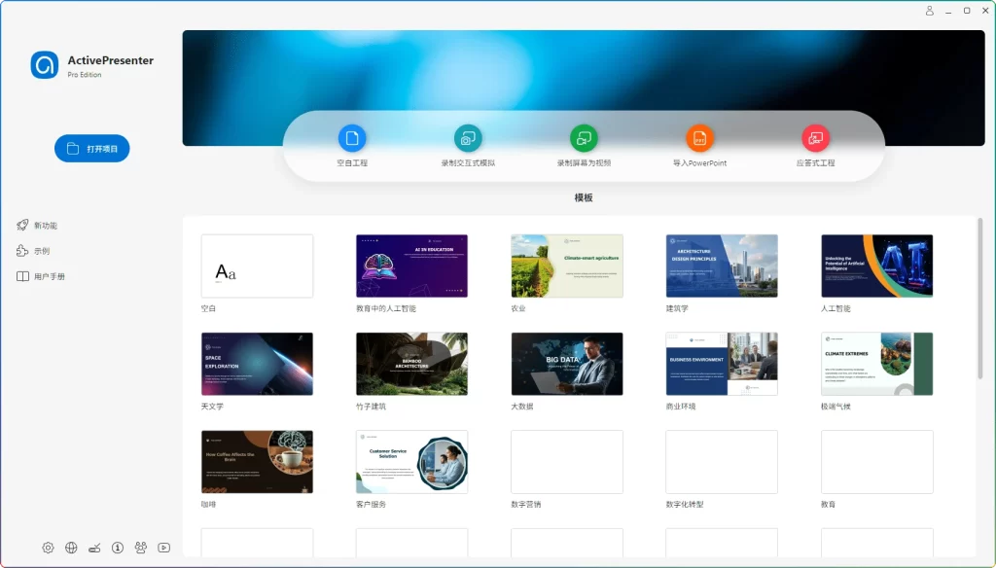Click the 打开项目 open project button

point(91,149)
